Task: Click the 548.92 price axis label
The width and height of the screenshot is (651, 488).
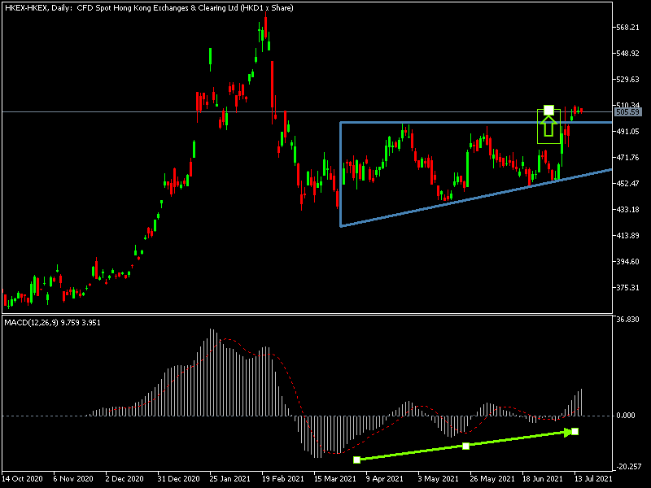Action: click(x=627, y=54)
